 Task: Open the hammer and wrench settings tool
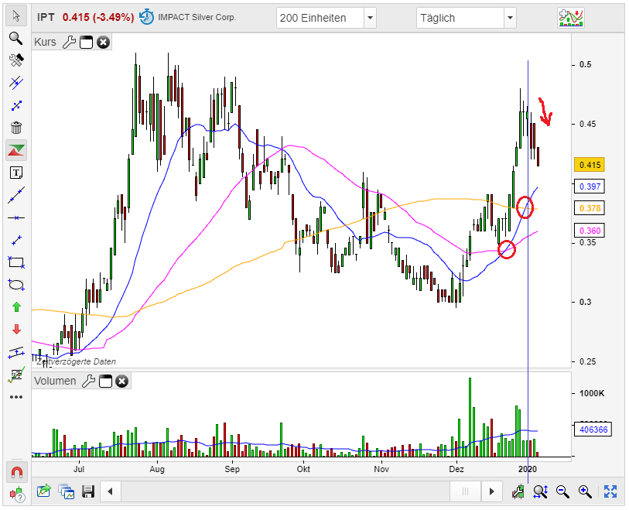click(x=16, y=60)
